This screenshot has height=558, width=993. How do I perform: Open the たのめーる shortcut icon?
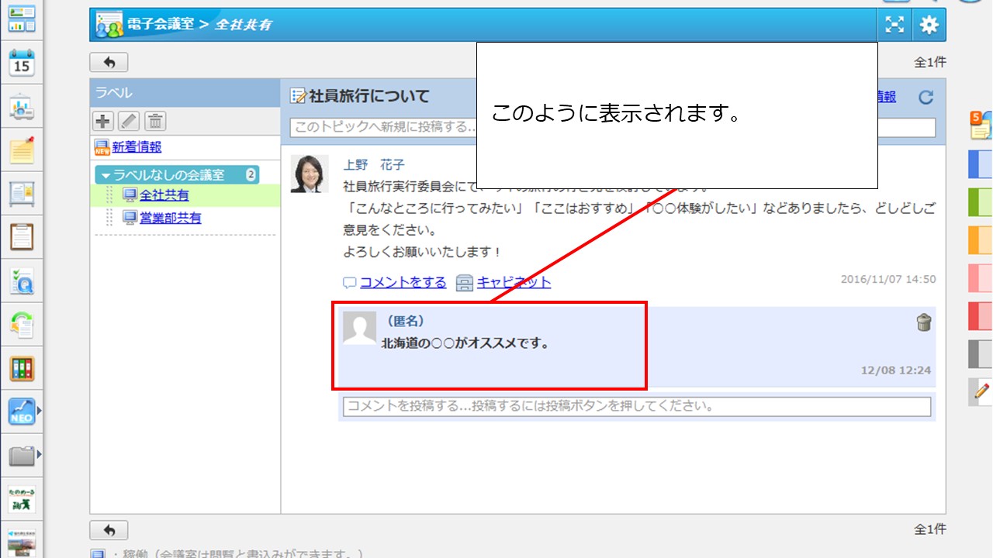pyautogui.click(x=22, y=499)
